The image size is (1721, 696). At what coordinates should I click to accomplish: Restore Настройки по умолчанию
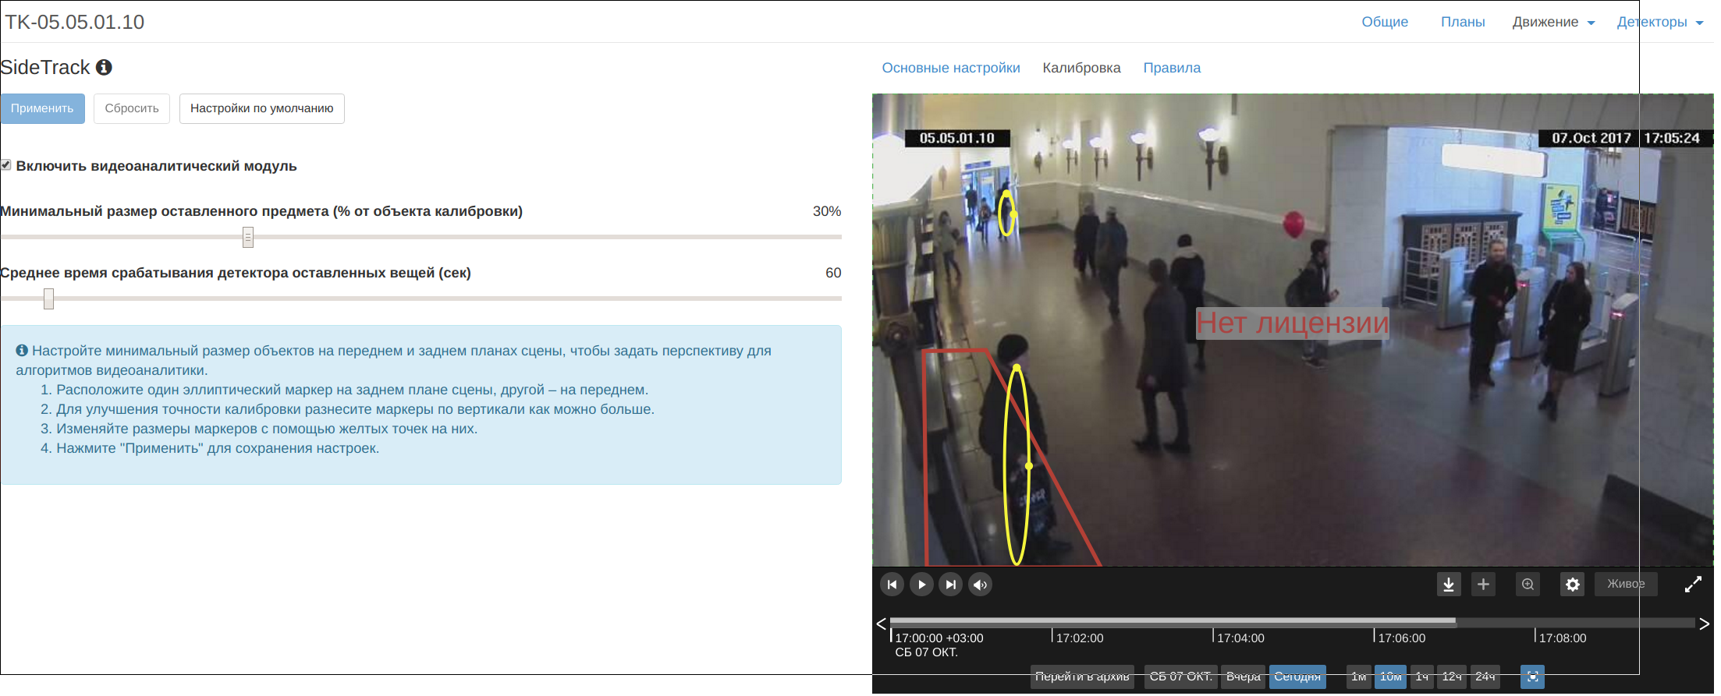[x=262, y=108]
